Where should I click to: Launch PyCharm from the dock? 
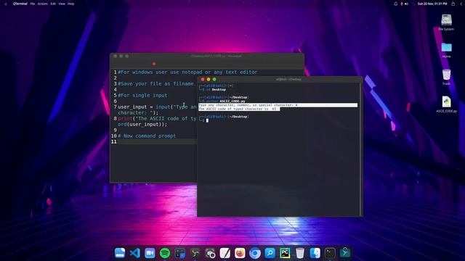285,253
